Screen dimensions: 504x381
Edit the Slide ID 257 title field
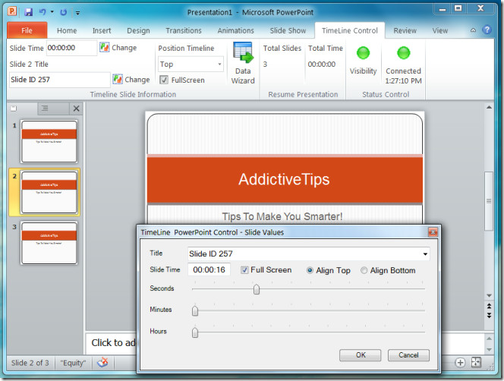coord(60,80)
